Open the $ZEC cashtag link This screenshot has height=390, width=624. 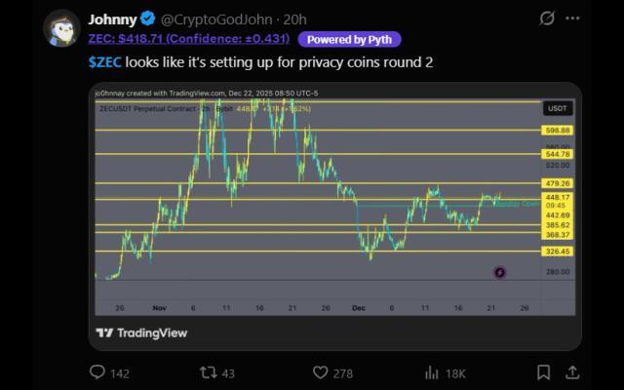[x=105, y=61]
